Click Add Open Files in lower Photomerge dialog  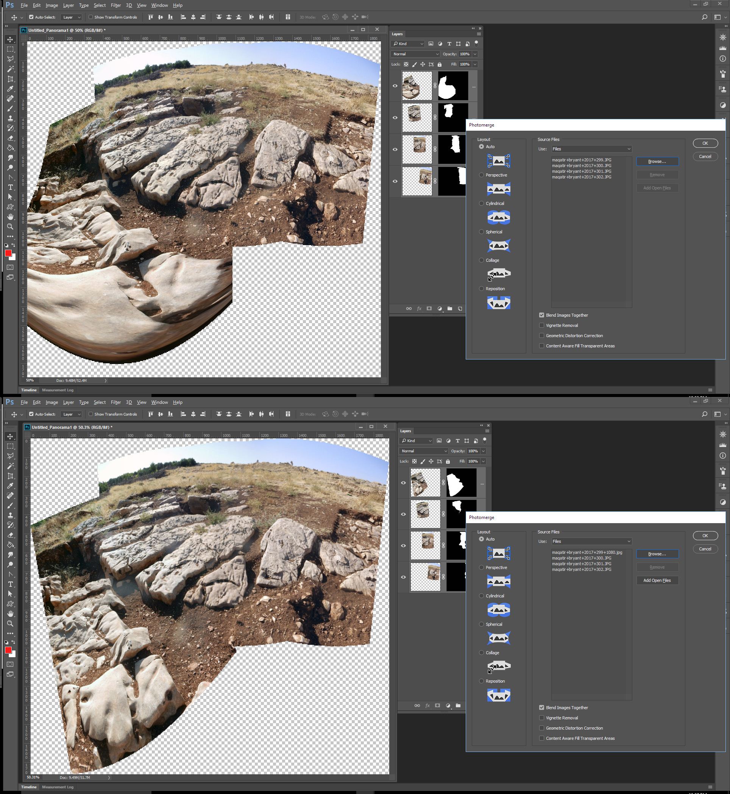(657, 581)
